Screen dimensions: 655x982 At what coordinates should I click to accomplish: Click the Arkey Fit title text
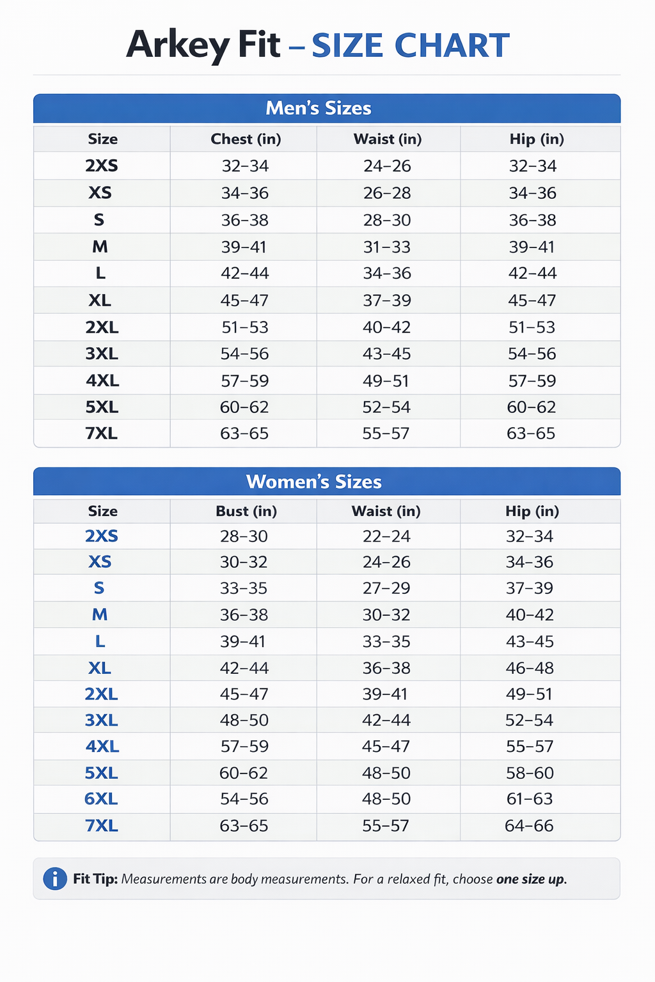click(203, 45)
